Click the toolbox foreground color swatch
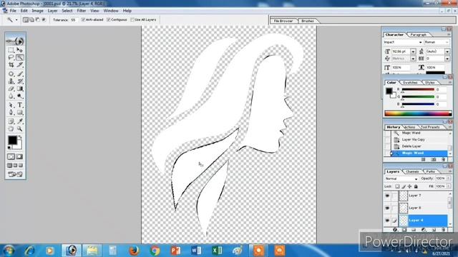Image resolution: width=458 pixels, height=257 pixels. click(12, 140)
